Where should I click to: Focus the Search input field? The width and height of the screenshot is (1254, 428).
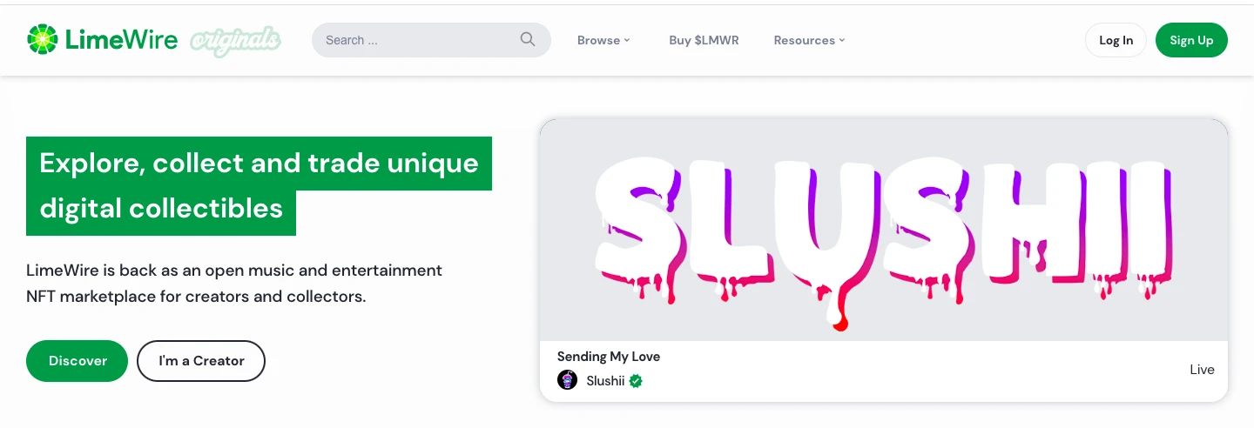pyautogui.click(x=418, y=40)
